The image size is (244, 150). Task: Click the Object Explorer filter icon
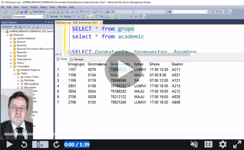point(29,27)
